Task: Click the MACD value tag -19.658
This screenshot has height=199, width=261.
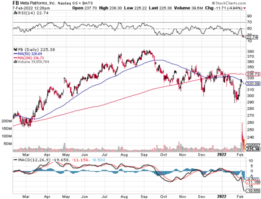Action: (x=253, y=191)
